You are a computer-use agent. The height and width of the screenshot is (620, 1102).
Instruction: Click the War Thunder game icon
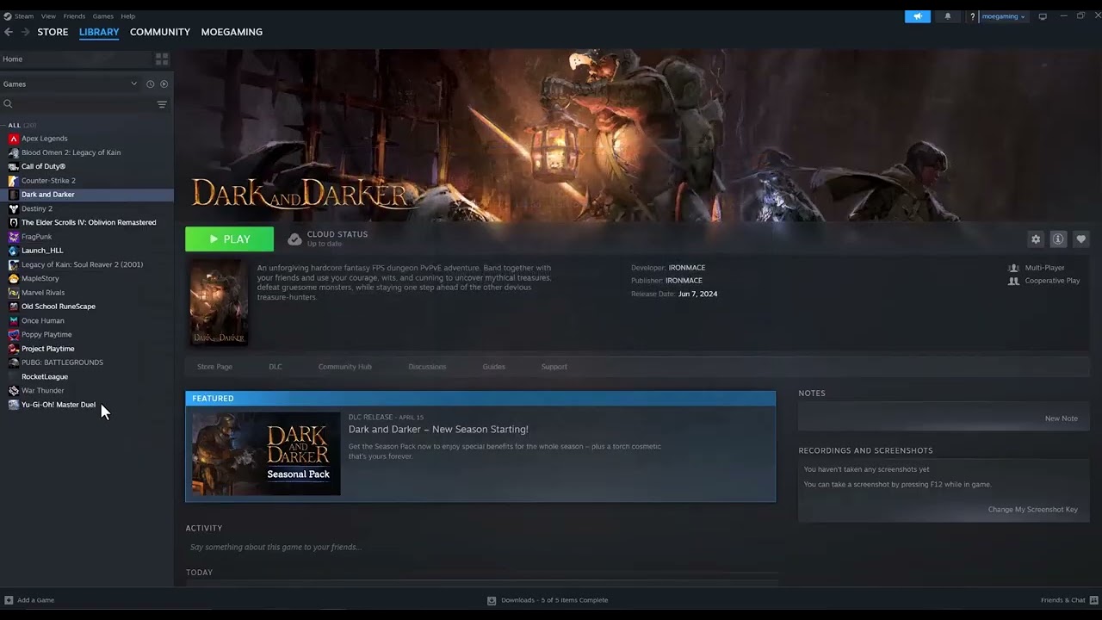tap(14, 391)
